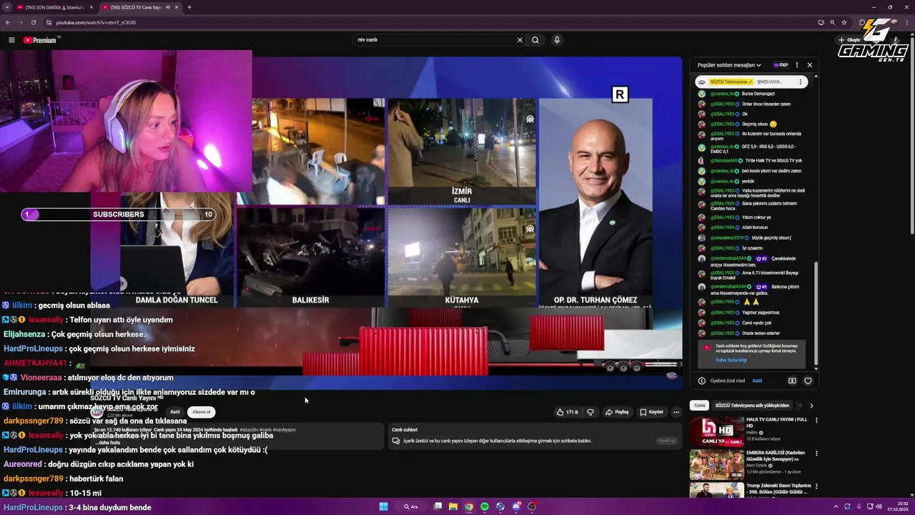Image resolution: width=915 pixels, height=515 pixels.
Task: Go to the YouTube Premium home logo
Action: (x=40, y=40)
